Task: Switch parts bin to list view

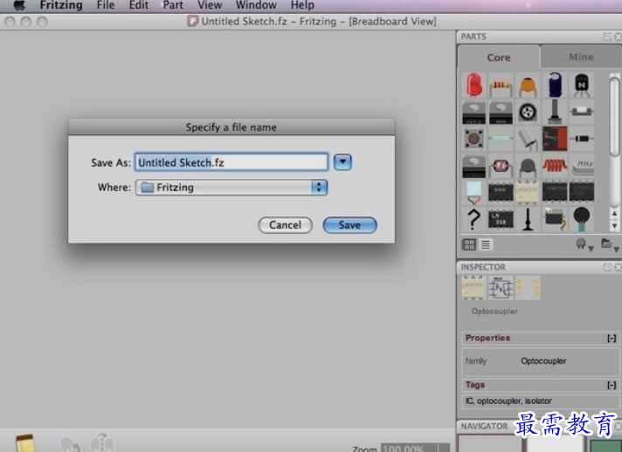Action: (485, 245)
